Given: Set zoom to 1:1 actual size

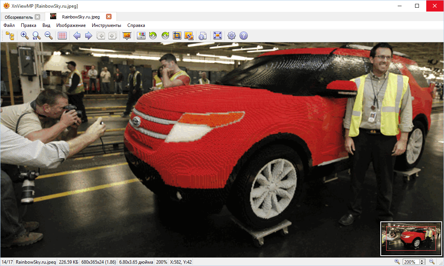Looking at the screenshot, I should click(x=37, y=36).
